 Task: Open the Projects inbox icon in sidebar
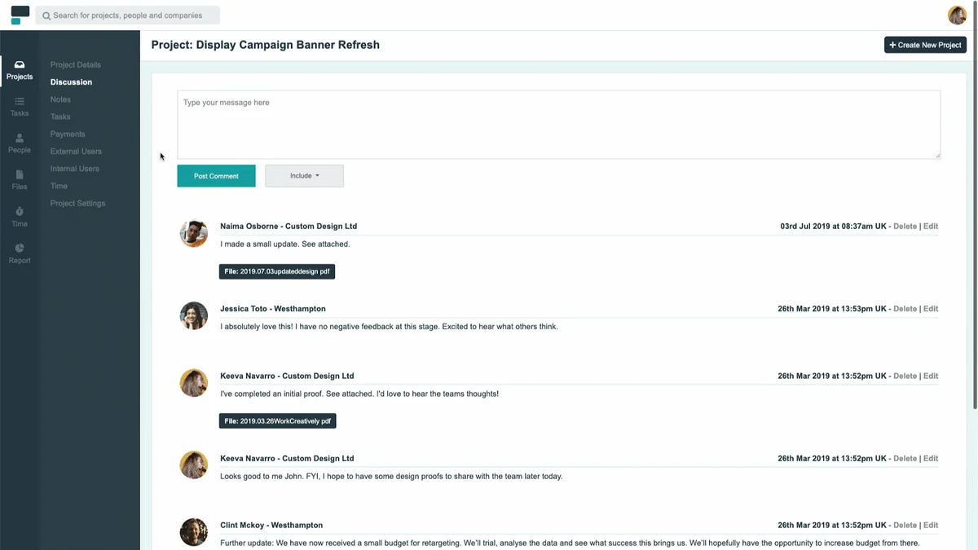click(20, 65)
